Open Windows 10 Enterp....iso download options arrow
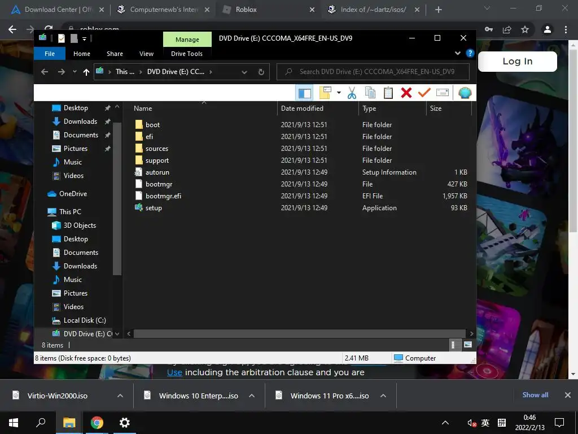Viewport: 578px width, 434px height. click(252, 396)
